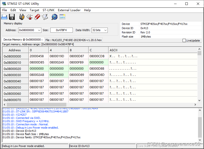This screenshot has width=204, height=149.
Task: Click horizontal scrollbar right arrow
Action: (195, 105)
